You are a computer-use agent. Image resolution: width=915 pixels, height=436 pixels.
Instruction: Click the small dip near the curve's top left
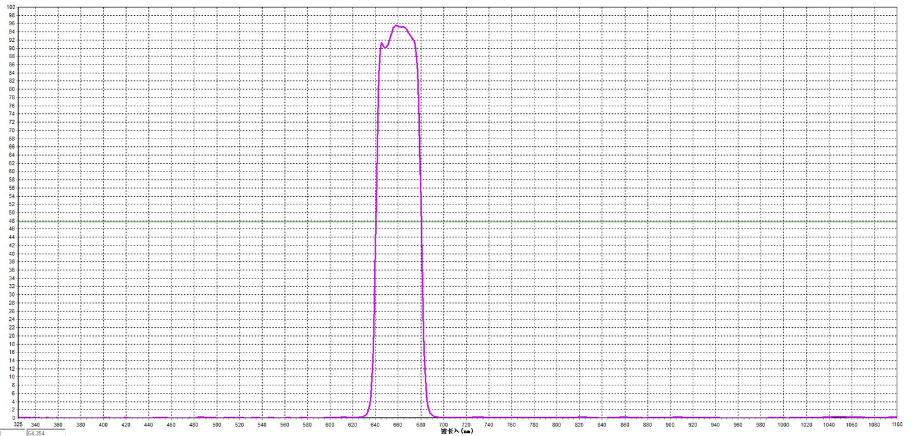384,47
